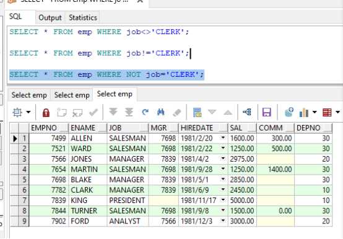
Task: Open date picker for hiredate 1981/6/9
Action: (223, 189)
